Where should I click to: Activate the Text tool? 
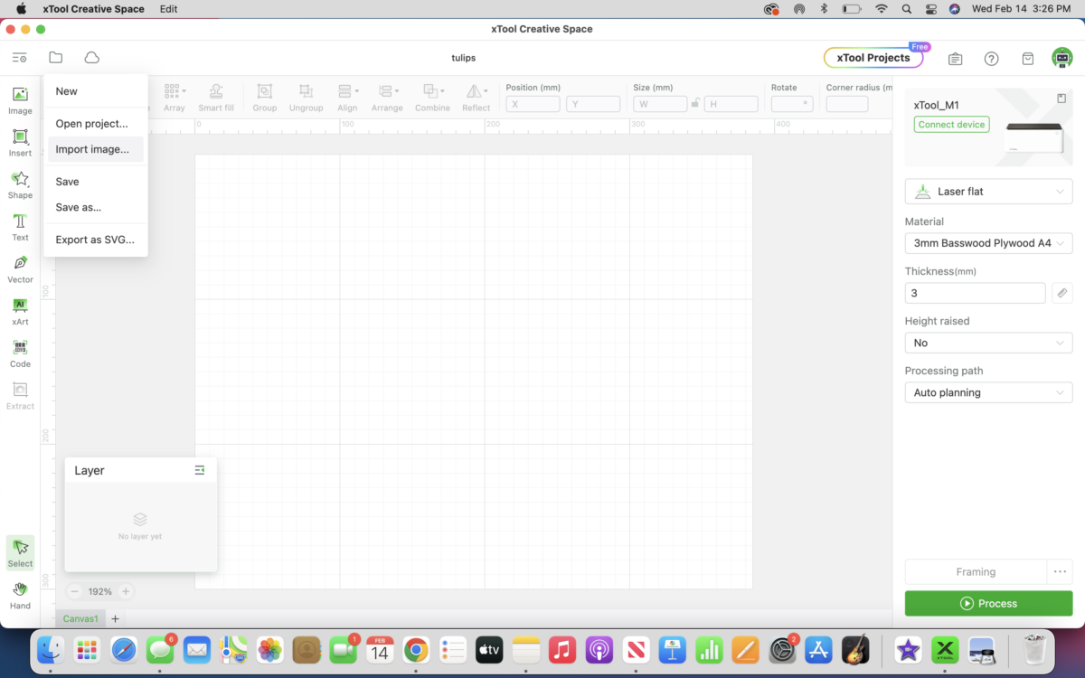(x=20, y=227)
